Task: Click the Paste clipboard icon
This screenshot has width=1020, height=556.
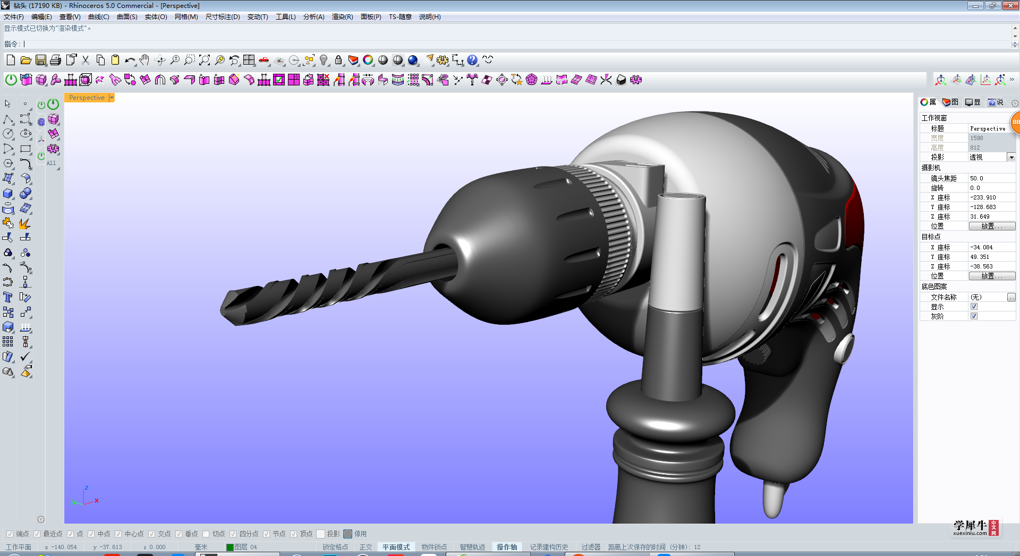Action: (x=115, y=60)
